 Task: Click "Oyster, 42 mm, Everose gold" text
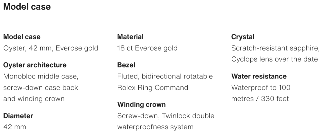(51, 48)
